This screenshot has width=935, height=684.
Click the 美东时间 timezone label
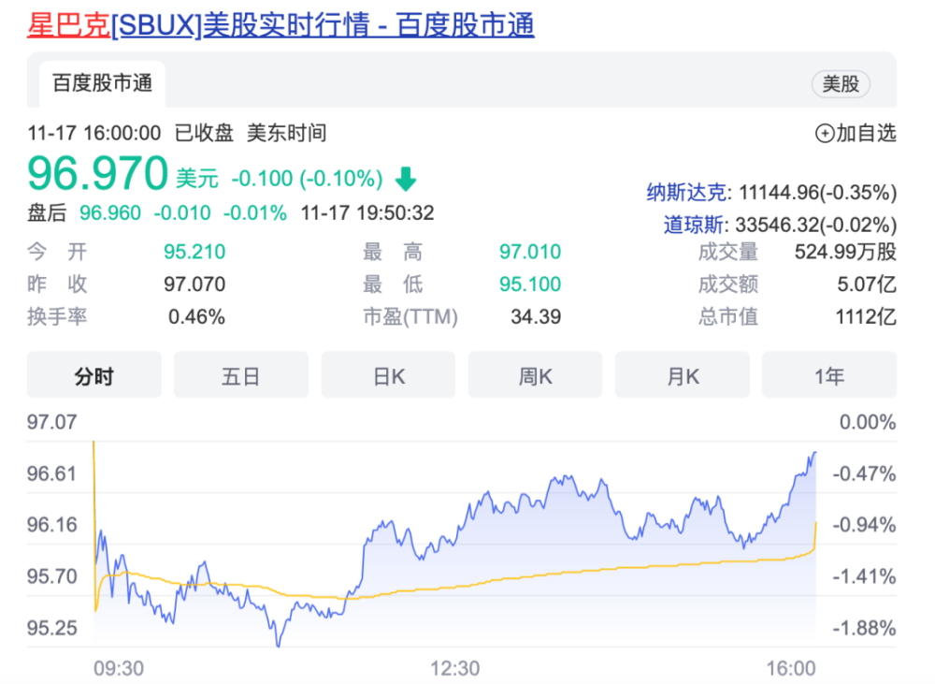click(287, 133)
